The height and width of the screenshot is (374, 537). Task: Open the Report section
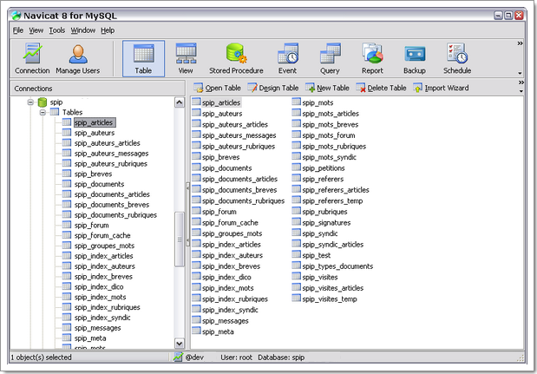[x=372, y=58]
